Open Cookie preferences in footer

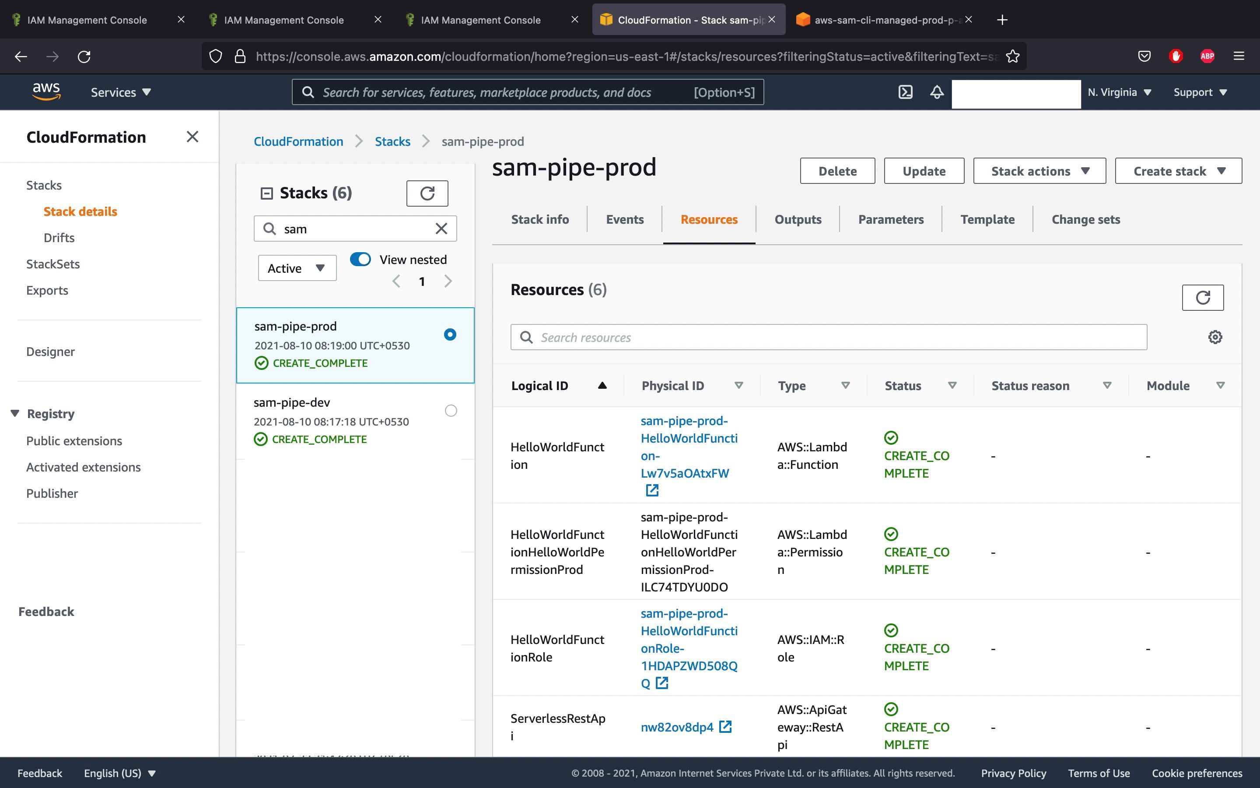[1197, 773]
